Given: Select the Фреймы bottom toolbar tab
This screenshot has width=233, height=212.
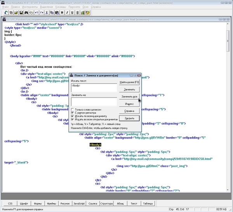Looking at the screenshot, I should pos(51,203).
